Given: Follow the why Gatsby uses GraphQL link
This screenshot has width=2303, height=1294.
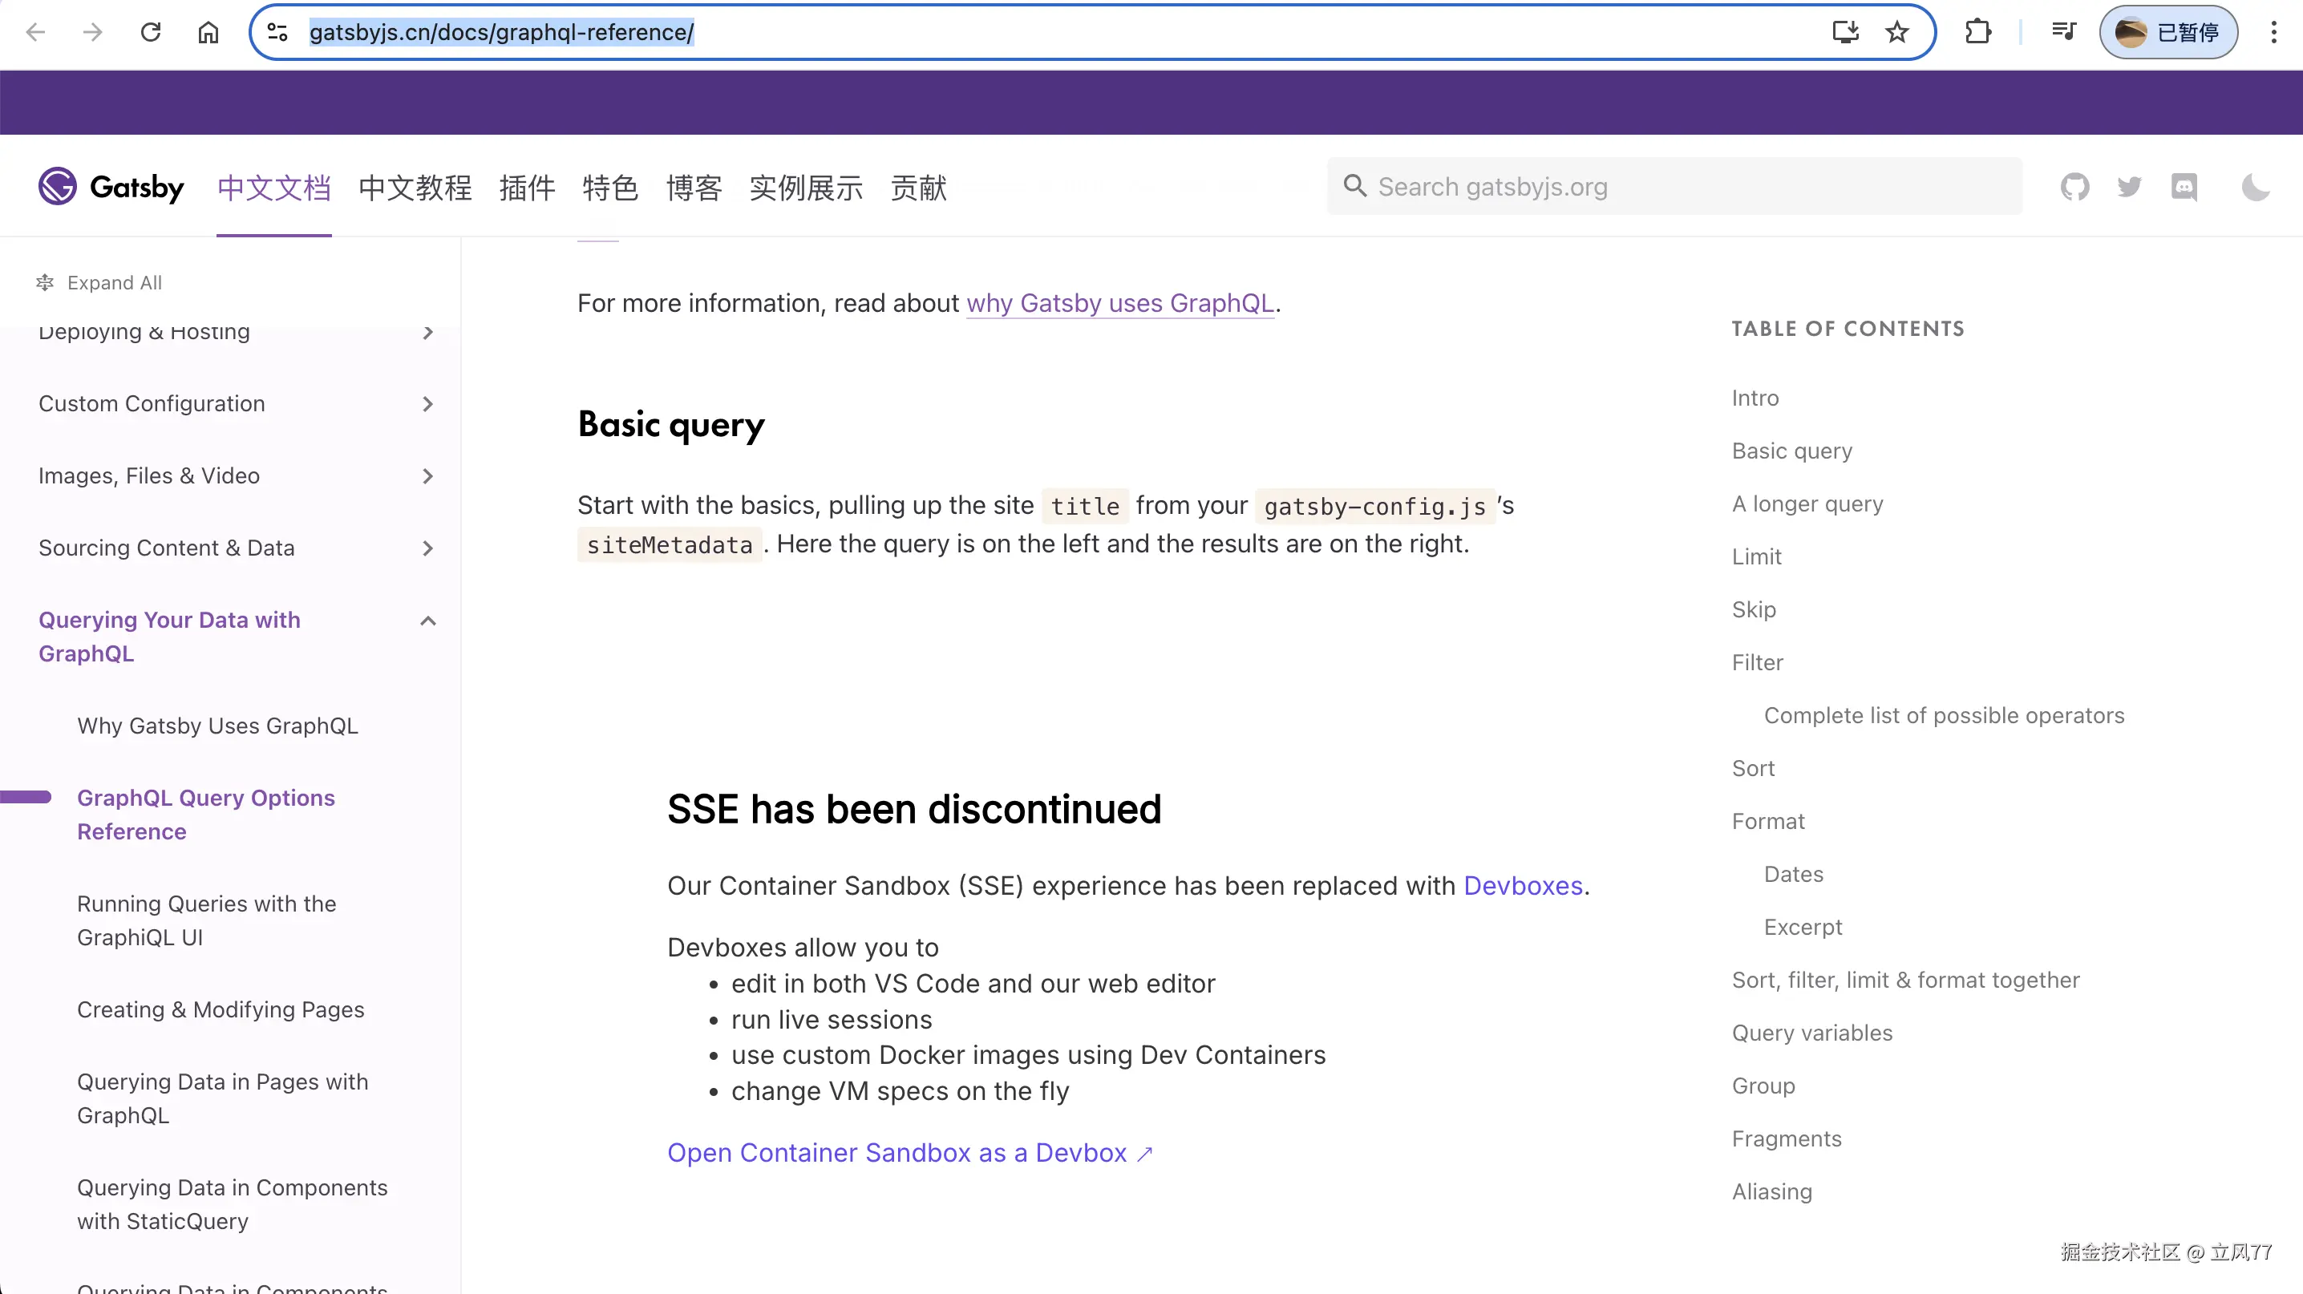Looking at the screenshot, I should [1119, 303].
